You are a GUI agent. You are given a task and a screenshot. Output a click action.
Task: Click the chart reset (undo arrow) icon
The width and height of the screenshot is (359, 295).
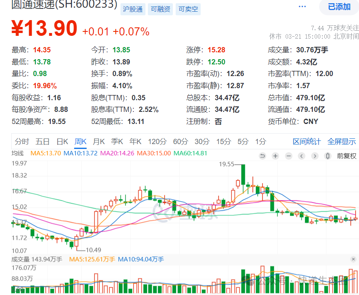click(262, 156)
